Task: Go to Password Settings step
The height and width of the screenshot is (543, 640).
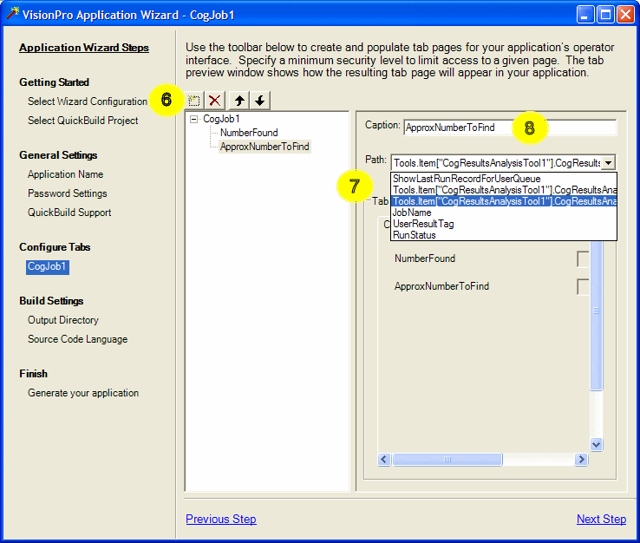Action: (x=67, y=193)
